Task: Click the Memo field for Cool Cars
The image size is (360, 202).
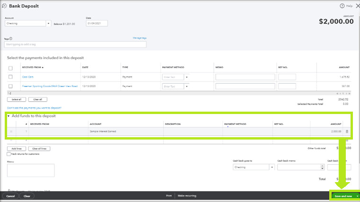Action: coord(245,77)
